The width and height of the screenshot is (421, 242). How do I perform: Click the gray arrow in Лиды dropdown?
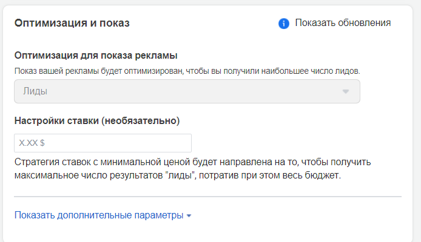coord(346,92)
